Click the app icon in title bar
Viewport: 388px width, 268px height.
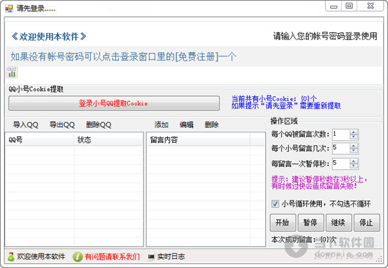pos(9,8)
